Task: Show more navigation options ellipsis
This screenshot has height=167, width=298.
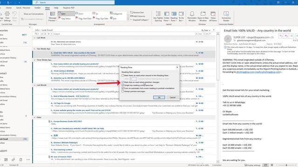Action: coord(28,160)
